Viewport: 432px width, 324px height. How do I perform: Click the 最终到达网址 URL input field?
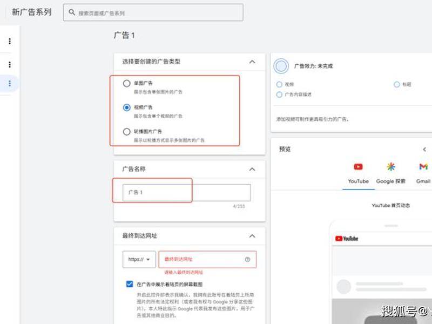tap(207, 259)
